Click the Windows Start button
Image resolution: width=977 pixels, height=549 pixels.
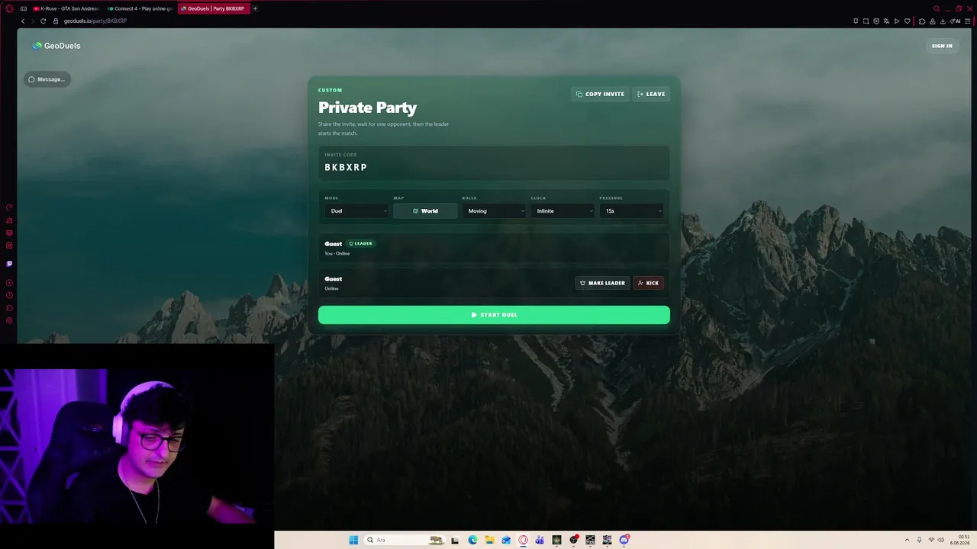(x=353, y=540)
